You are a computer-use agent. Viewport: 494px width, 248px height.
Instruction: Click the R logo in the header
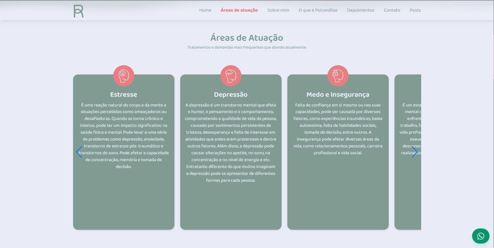point(78,11)
